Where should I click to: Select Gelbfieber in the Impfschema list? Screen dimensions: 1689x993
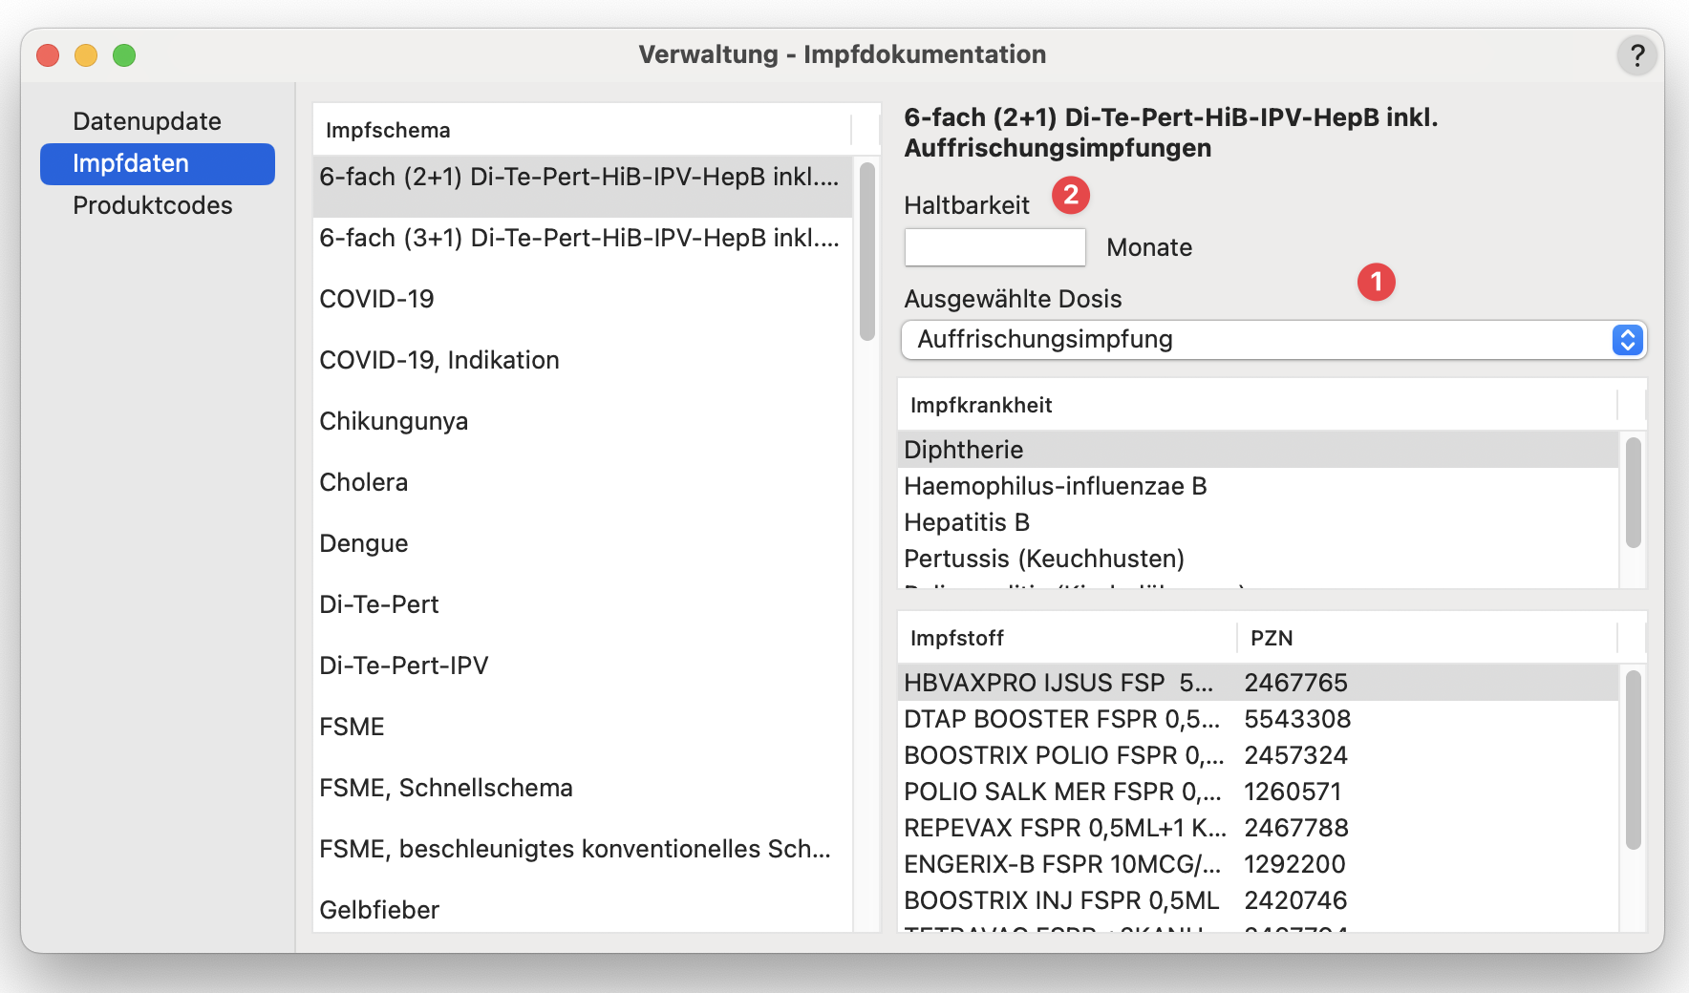click(x=379, y=910)
